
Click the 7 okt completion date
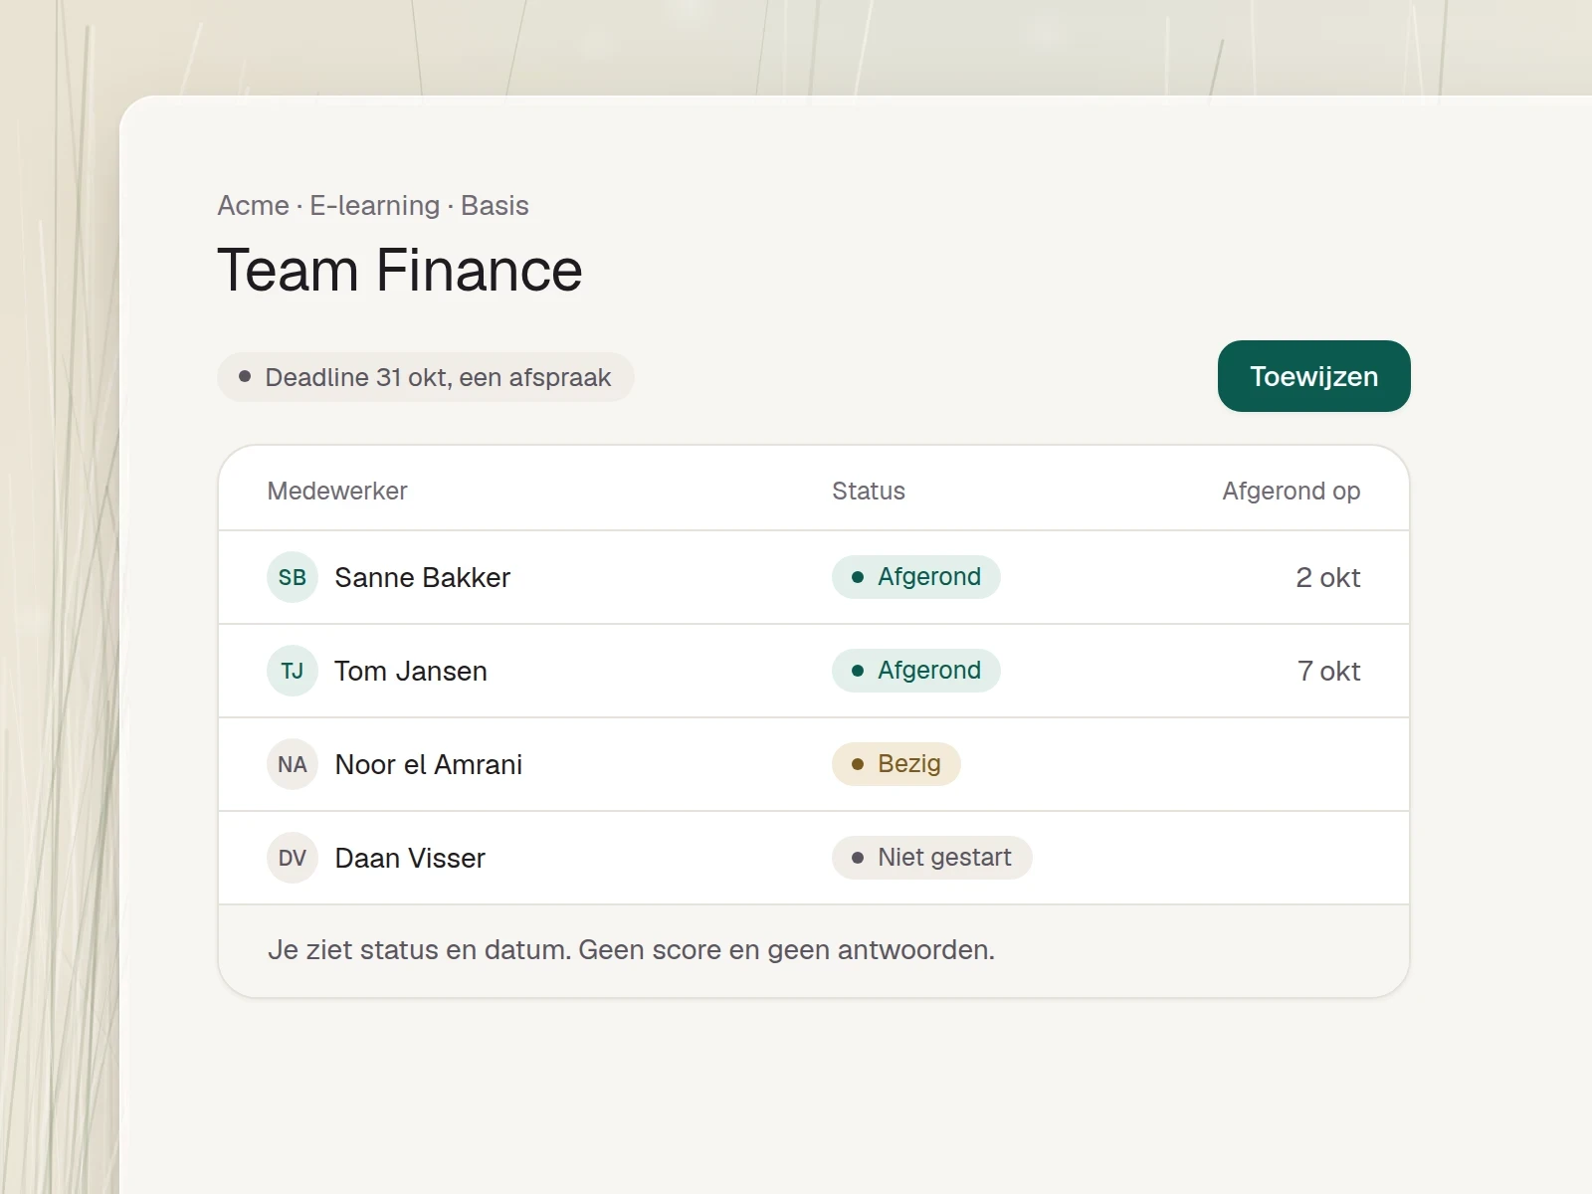1328,671
